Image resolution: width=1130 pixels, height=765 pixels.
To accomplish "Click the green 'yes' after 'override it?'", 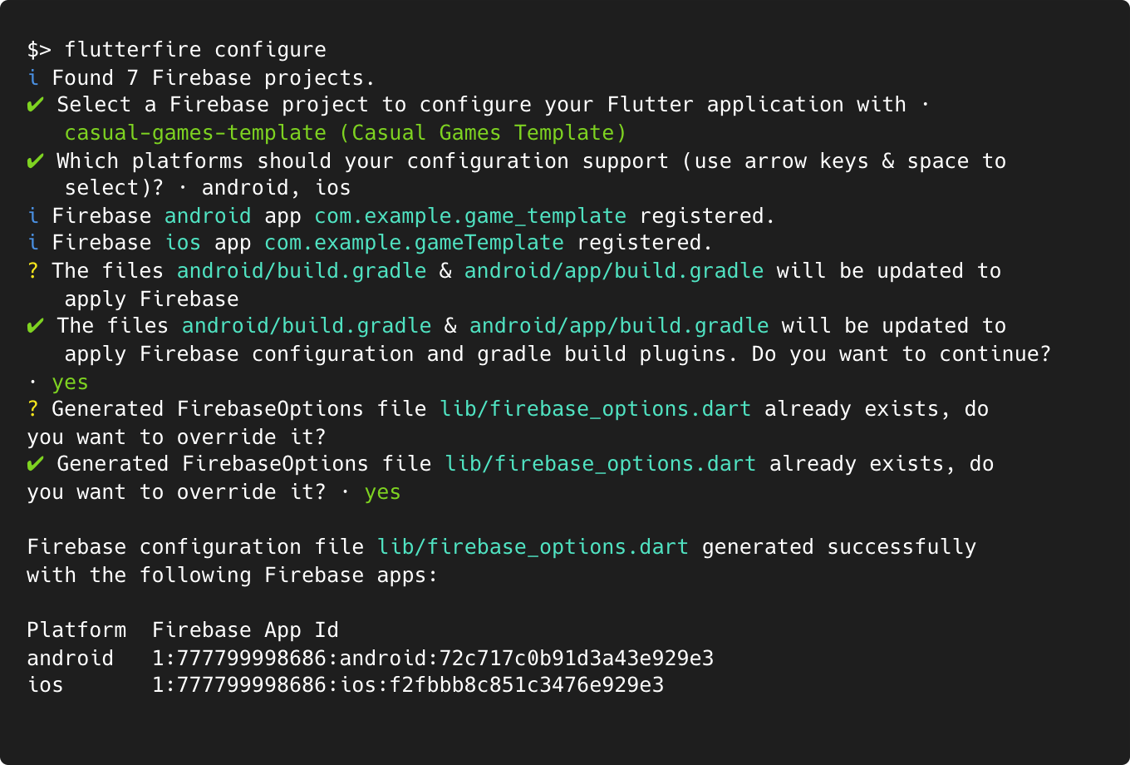I will tap(382, 492).
